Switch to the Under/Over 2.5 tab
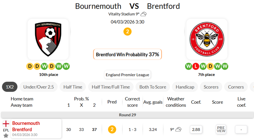254x140 pixels. tap(38, 87)
